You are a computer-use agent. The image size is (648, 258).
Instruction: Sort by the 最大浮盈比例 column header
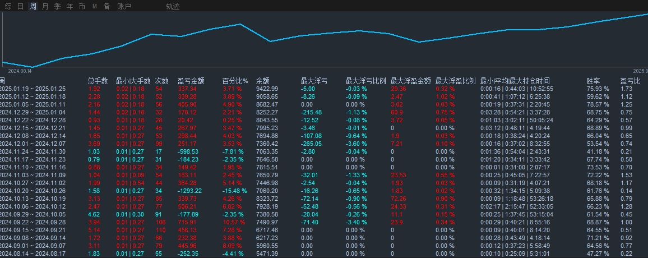(x=455, y=81)
